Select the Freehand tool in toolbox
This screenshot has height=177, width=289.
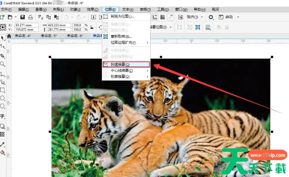click(2, 74)
